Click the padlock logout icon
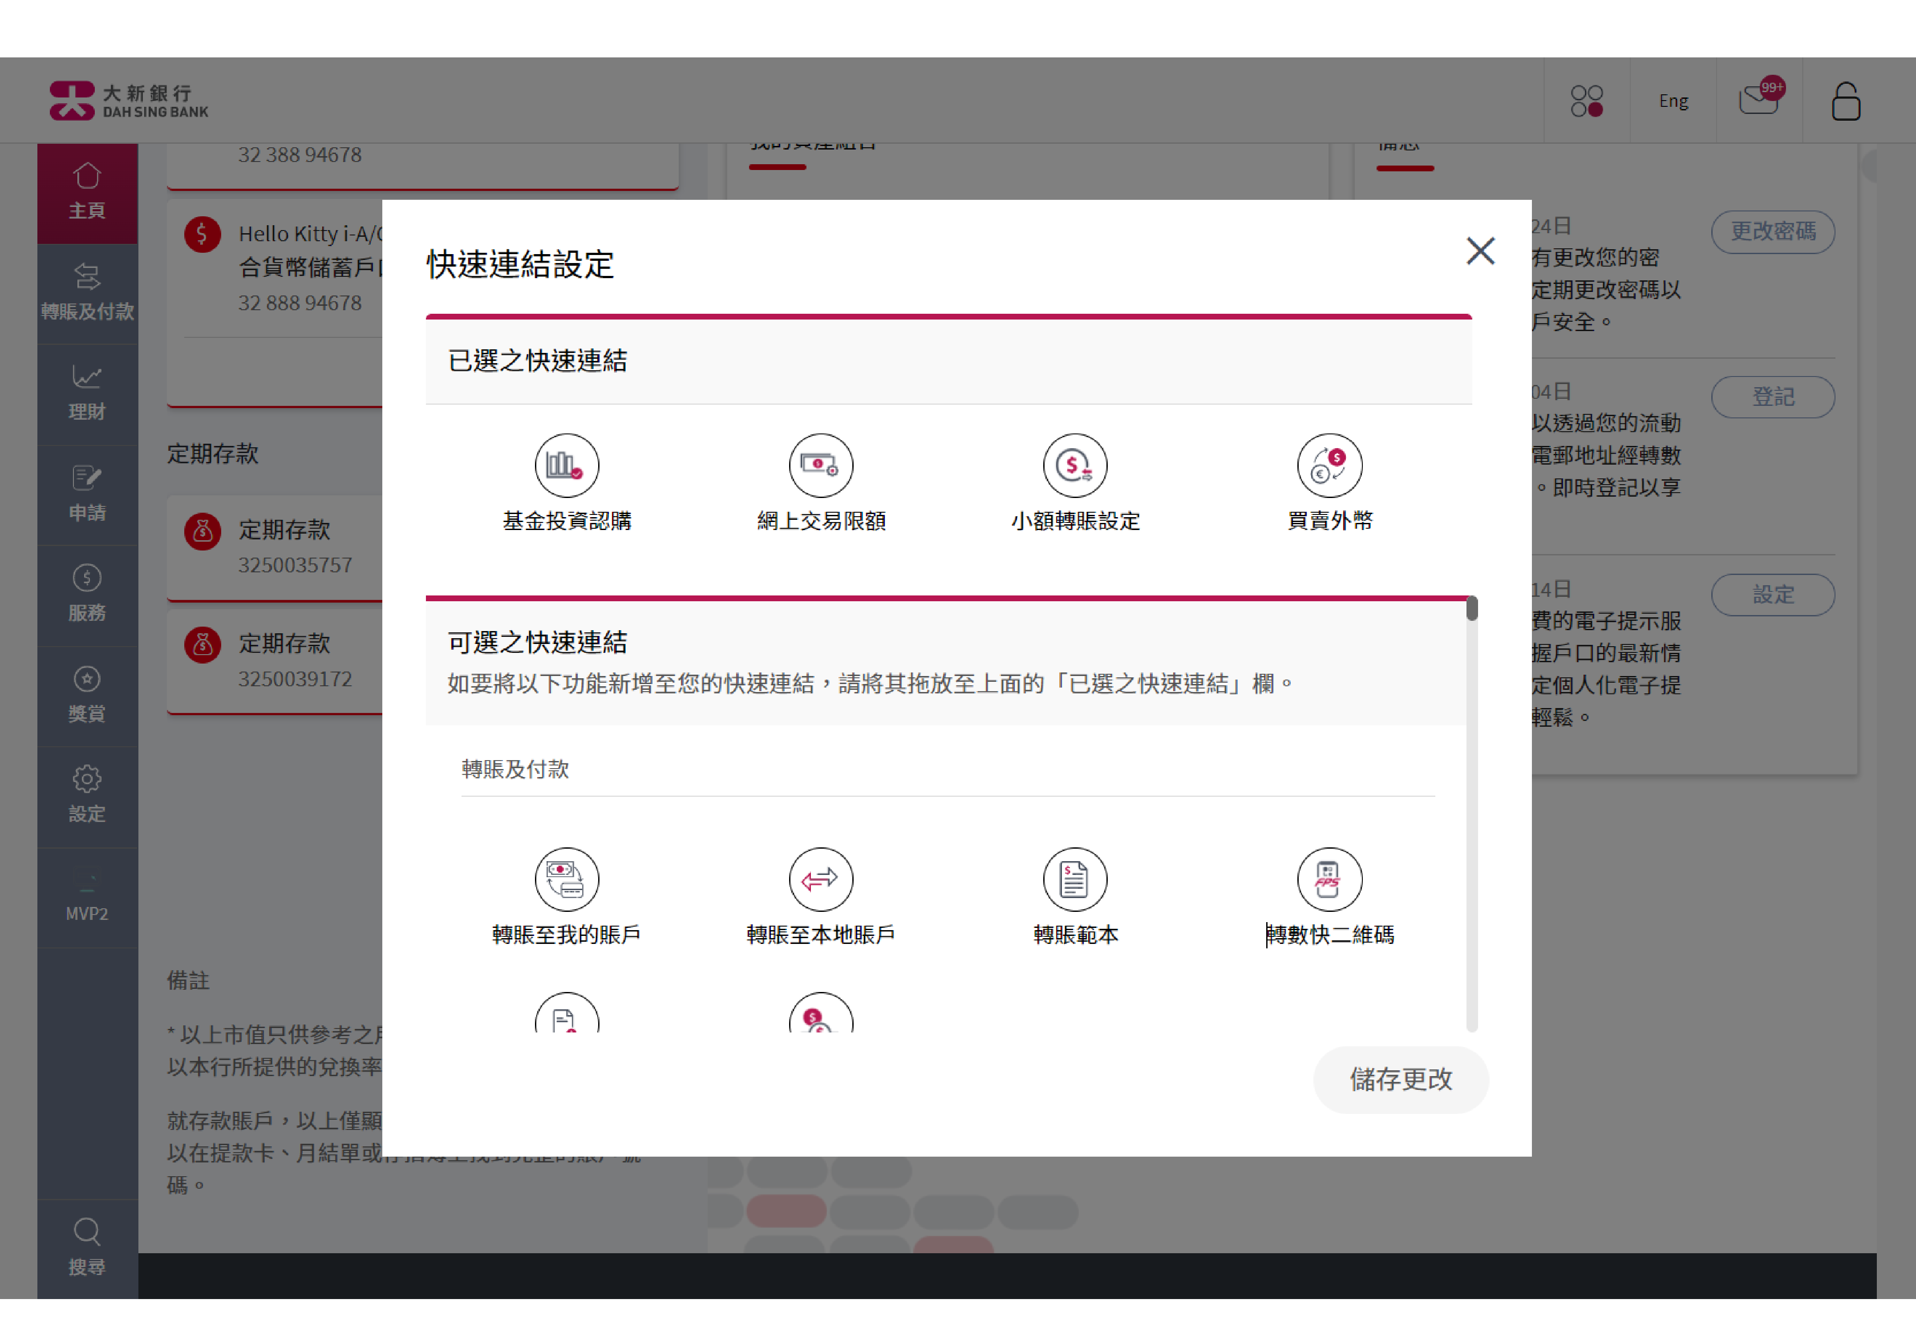This screenshot has width=1916, height=1340. pos(1845,101)
